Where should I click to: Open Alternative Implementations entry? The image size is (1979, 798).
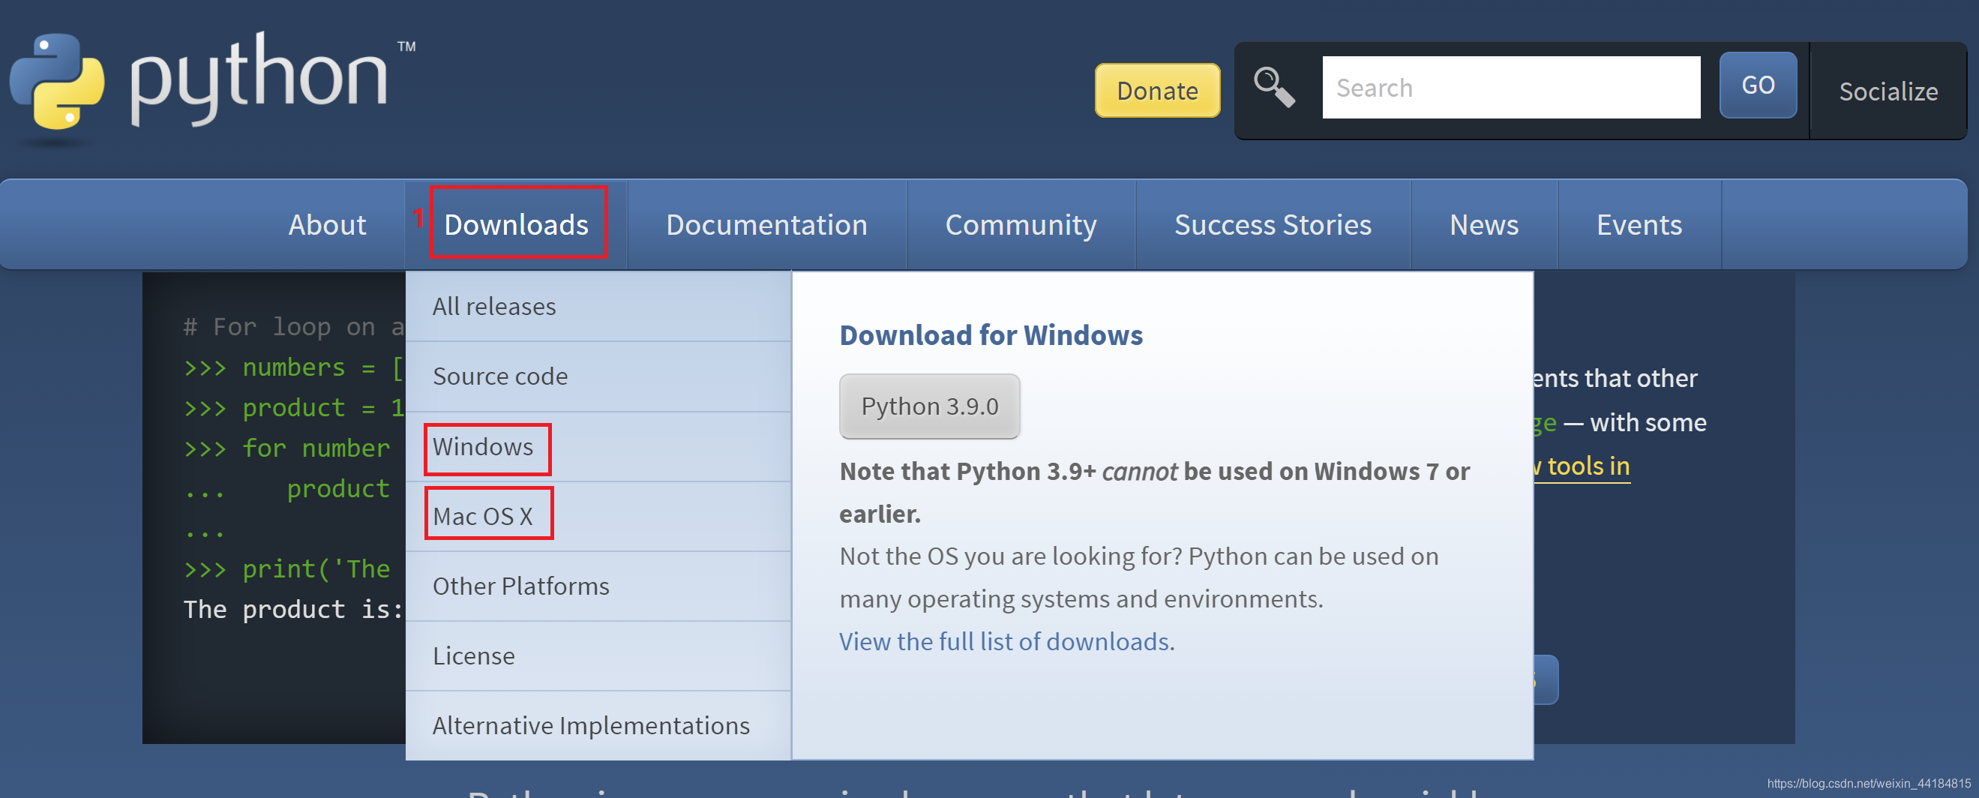(x=598, y=726)
